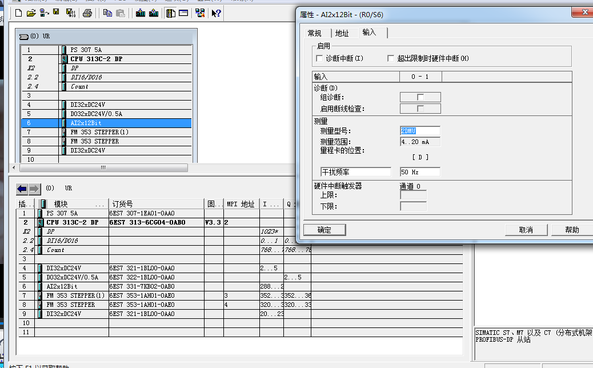593x368 pixels.
Task: Click the 下限 input field
Action: [414, 206]
